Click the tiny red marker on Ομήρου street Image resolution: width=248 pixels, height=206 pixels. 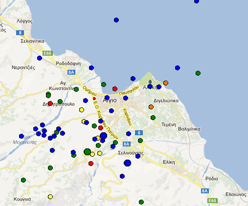(x=94, y=99)
